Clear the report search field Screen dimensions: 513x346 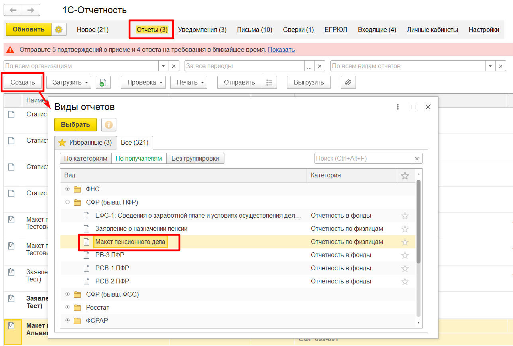417,159
